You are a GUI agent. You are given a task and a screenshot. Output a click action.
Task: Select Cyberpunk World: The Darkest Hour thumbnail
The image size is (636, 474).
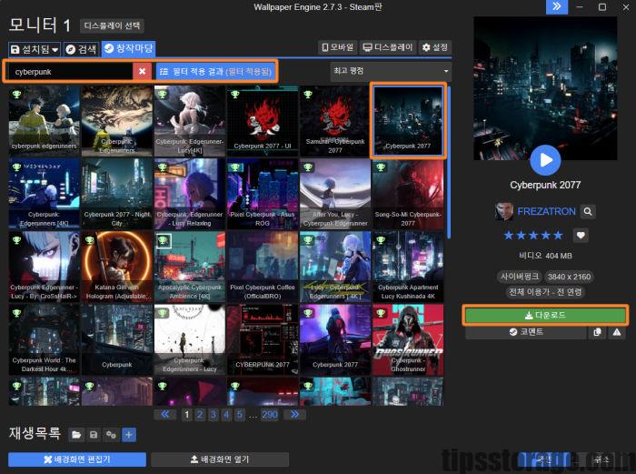45,339
